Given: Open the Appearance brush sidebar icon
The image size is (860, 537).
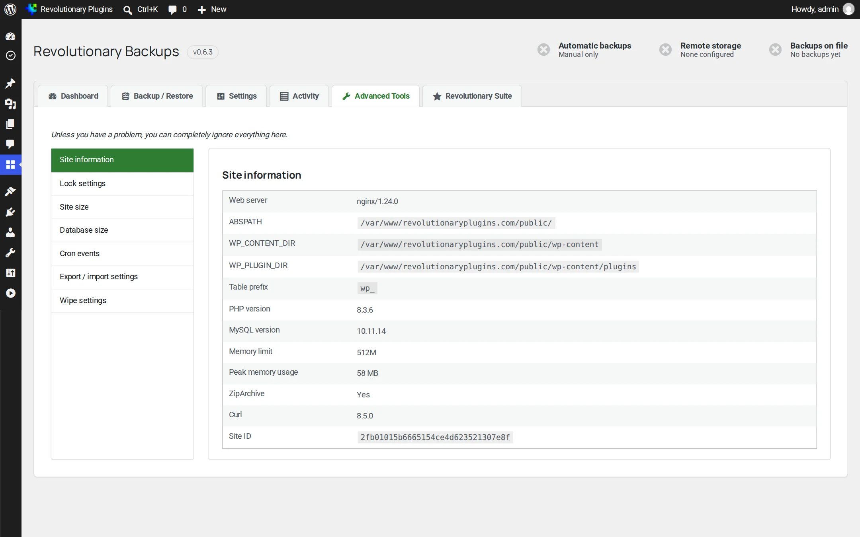Looking at the screenshot, I should [10, 192].
